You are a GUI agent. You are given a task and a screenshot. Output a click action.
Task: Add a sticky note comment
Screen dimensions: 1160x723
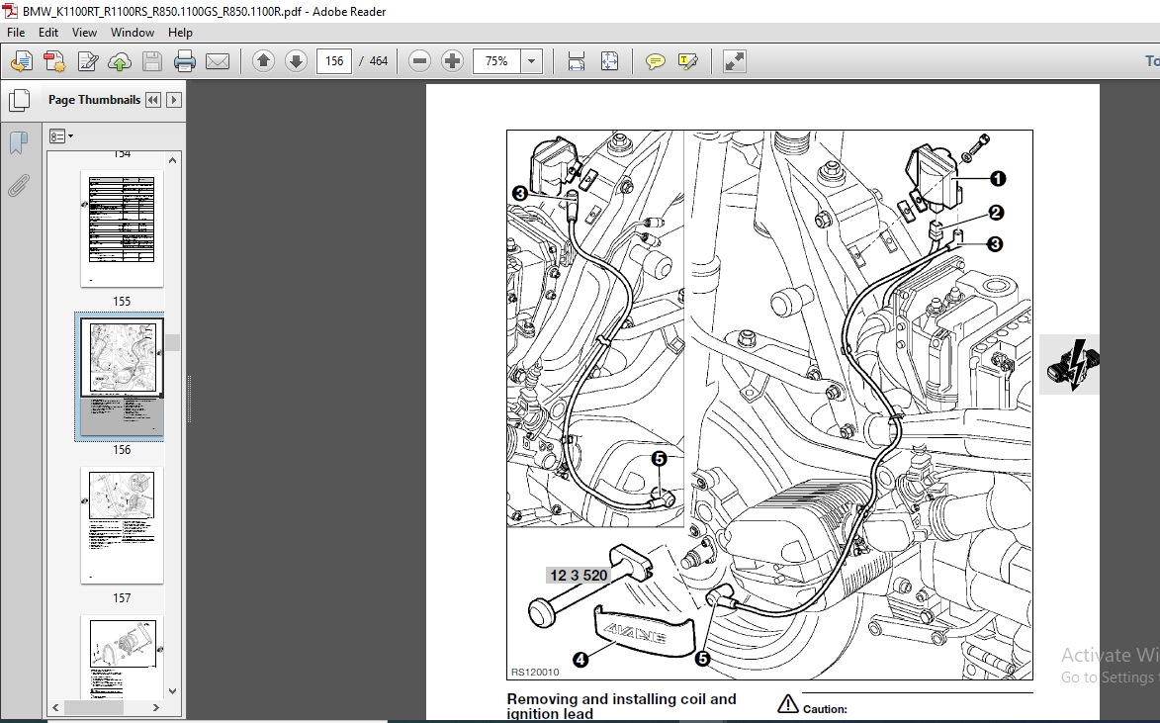point(656,61)
